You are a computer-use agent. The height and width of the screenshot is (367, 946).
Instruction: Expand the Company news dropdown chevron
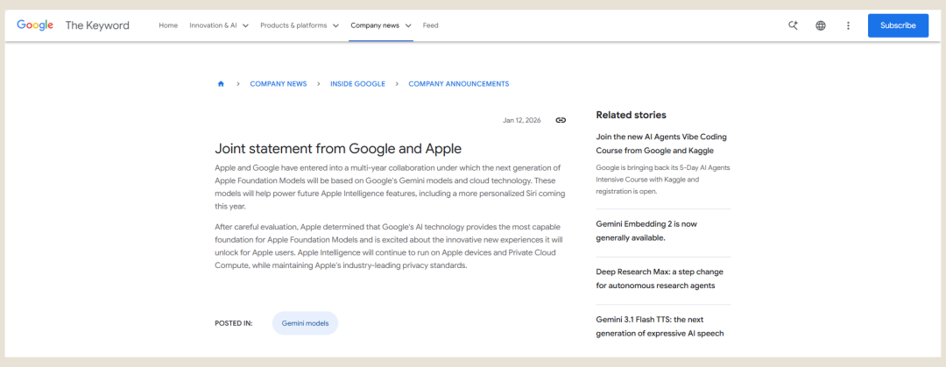click(406, 25)
